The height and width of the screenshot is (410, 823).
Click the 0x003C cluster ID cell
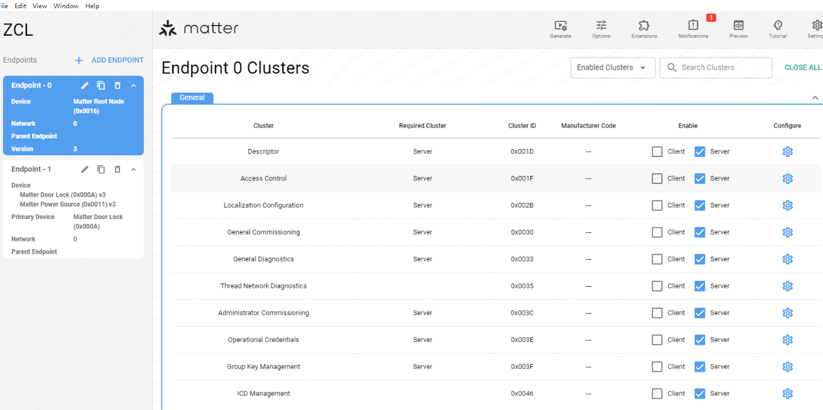tap(522, 313)
